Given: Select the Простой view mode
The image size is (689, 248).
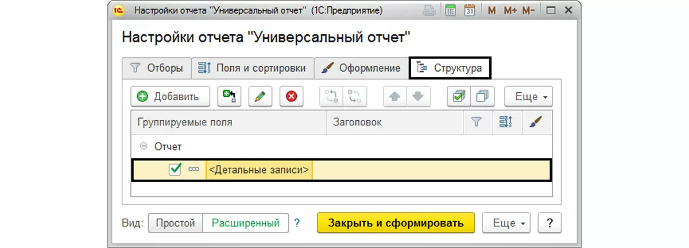Looking at the screenshot, I should 176,223.
